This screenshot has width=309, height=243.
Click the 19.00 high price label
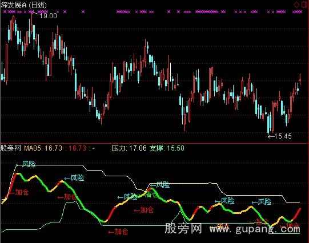pos(49,15)
